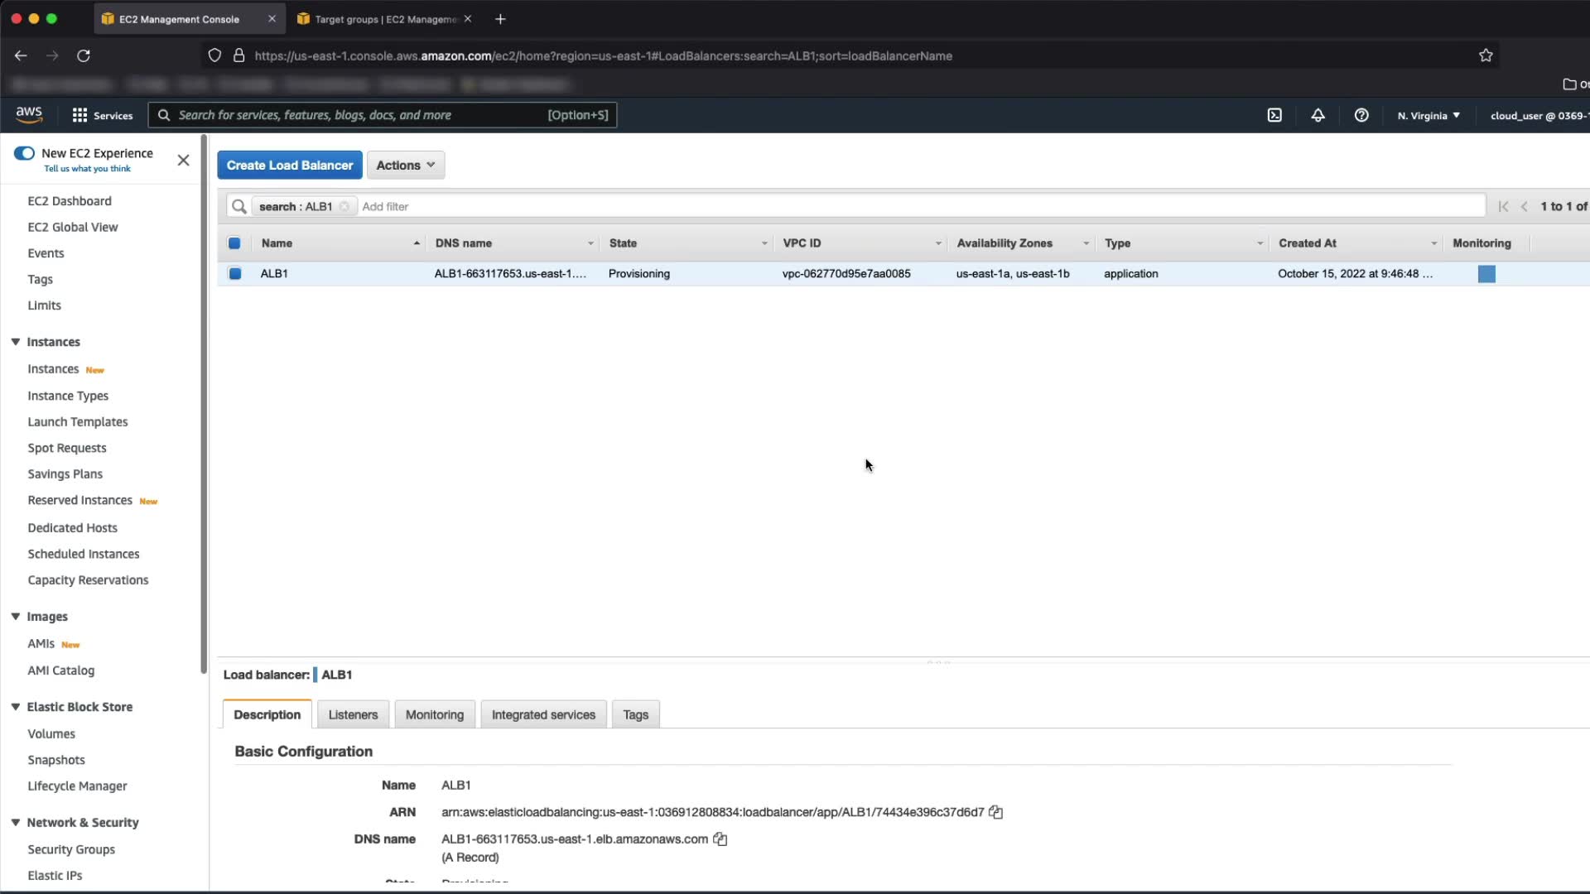The width and height of the screenshot is (1590, 894).
Task: Bookmark page with the star icon
Action: pos(1486,55)
